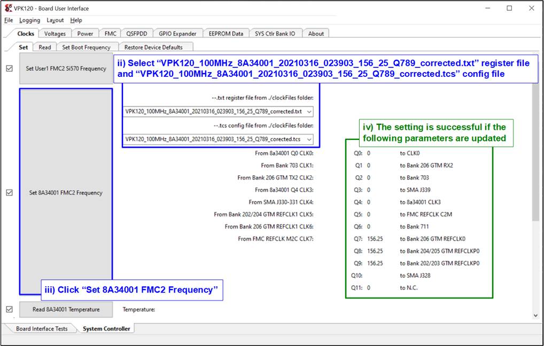Click 'to SMA J328' text
Screen dimensions: 544x346
[x=415, y=276]
